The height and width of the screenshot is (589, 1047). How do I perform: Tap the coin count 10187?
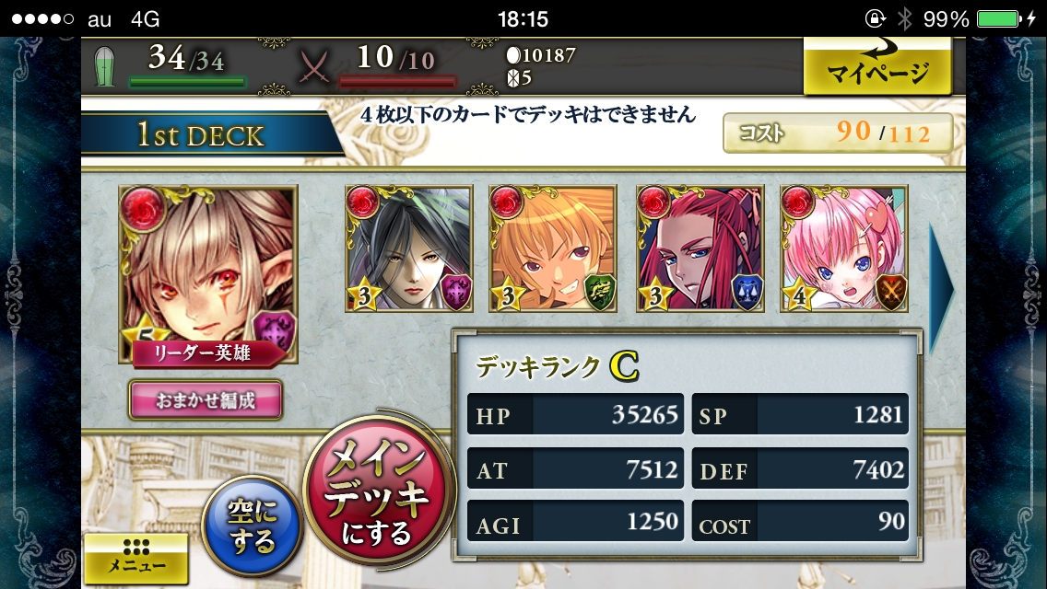click(x=541, y=54)
